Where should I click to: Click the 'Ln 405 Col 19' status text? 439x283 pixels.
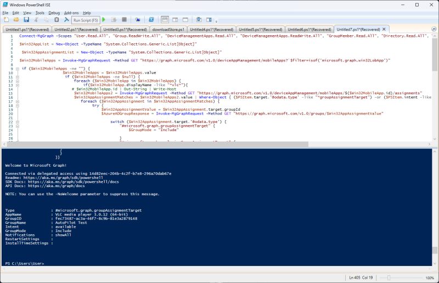[361, 278]
